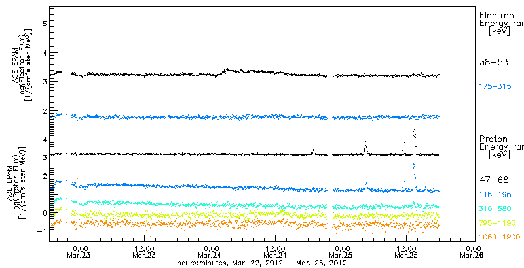Click the 4 tick on electron flux axis

coord(44,53)
